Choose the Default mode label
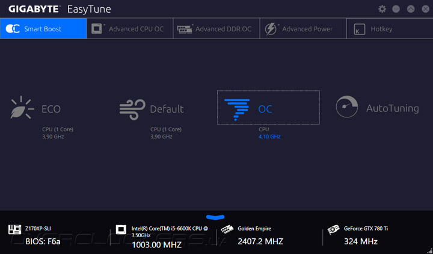Image resolution: width=433 pixels, height=254 pixels. click(167, 109)
